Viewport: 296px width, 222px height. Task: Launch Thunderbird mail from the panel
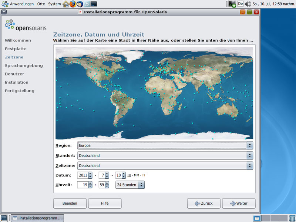[80, 4]
